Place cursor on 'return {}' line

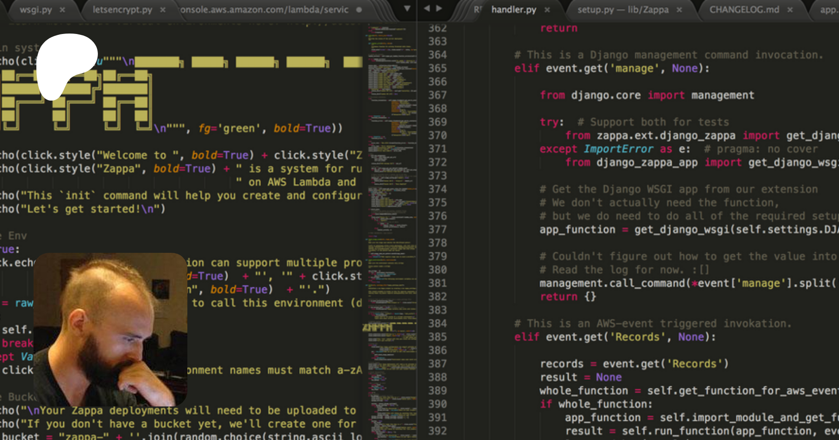tap(568, 297)
